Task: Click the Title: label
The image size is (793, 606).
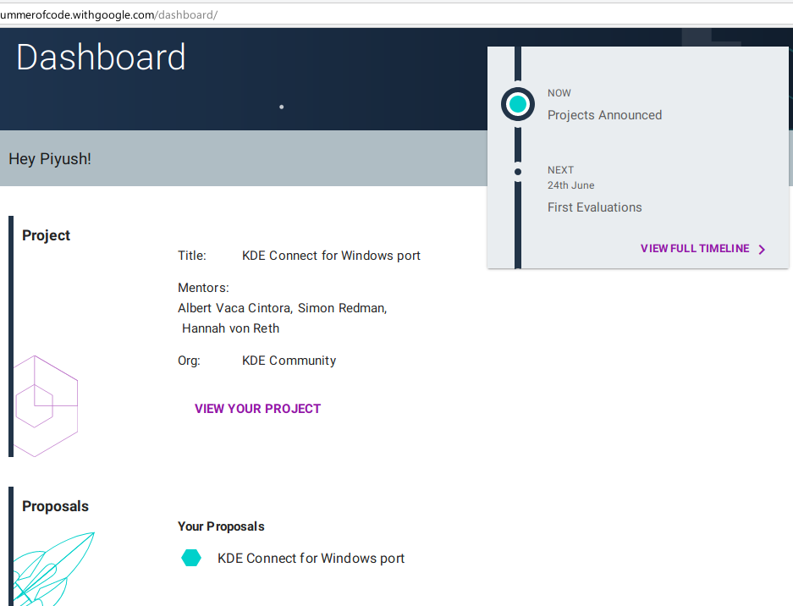Action: click(191, 256)
